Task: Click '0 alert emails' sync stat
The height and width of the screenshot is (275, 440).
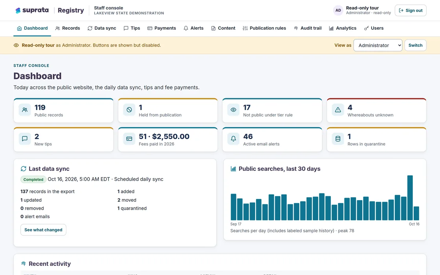Action: [x=35, y=217]
